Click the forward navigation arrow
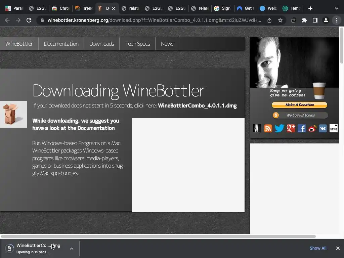The image size is (344, 258). pyautogui.click(x=18, y=20)
